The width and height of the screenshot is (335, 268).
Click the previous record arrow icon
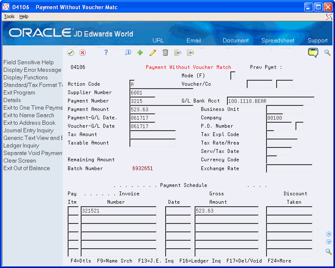[x=178, y=53]
